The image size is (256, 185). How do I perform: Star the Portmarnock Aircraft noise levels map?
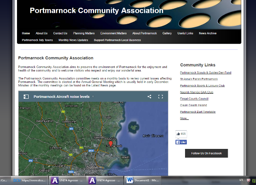tap(93, 97)
